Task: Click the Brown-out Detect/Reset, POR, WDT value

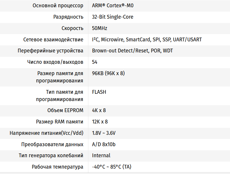Action: click(132, 51)
